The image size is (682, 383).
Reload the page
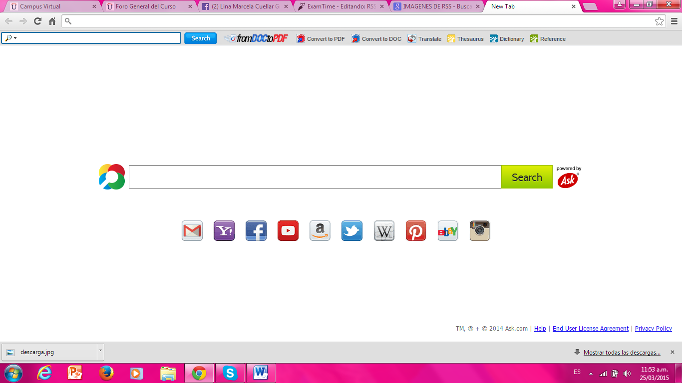click(37, 21)
